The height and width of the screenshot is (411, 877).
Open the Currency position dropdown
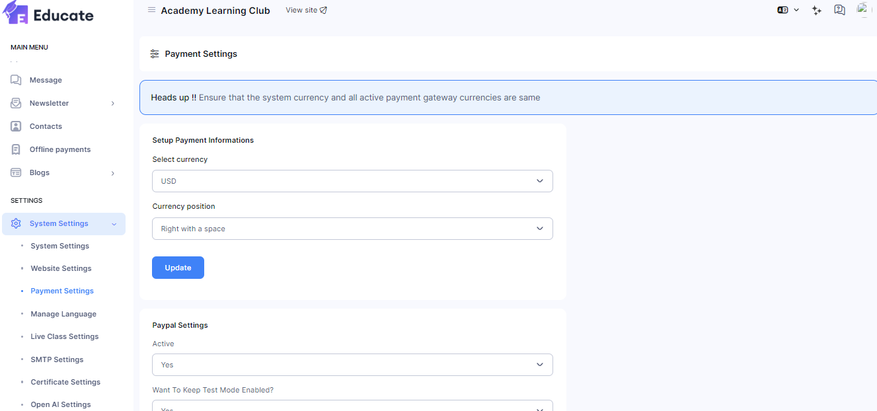click(x=352, y=229)
